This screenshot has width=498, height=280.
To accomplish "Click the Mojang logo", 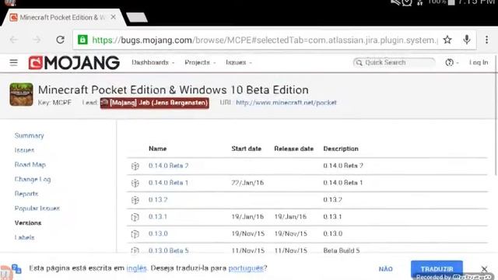I will point(74,62).
